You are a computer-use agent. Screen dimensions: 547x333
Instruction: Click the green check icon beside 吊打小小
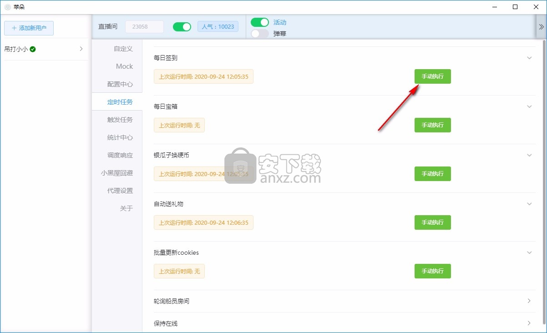pos(33,49)
